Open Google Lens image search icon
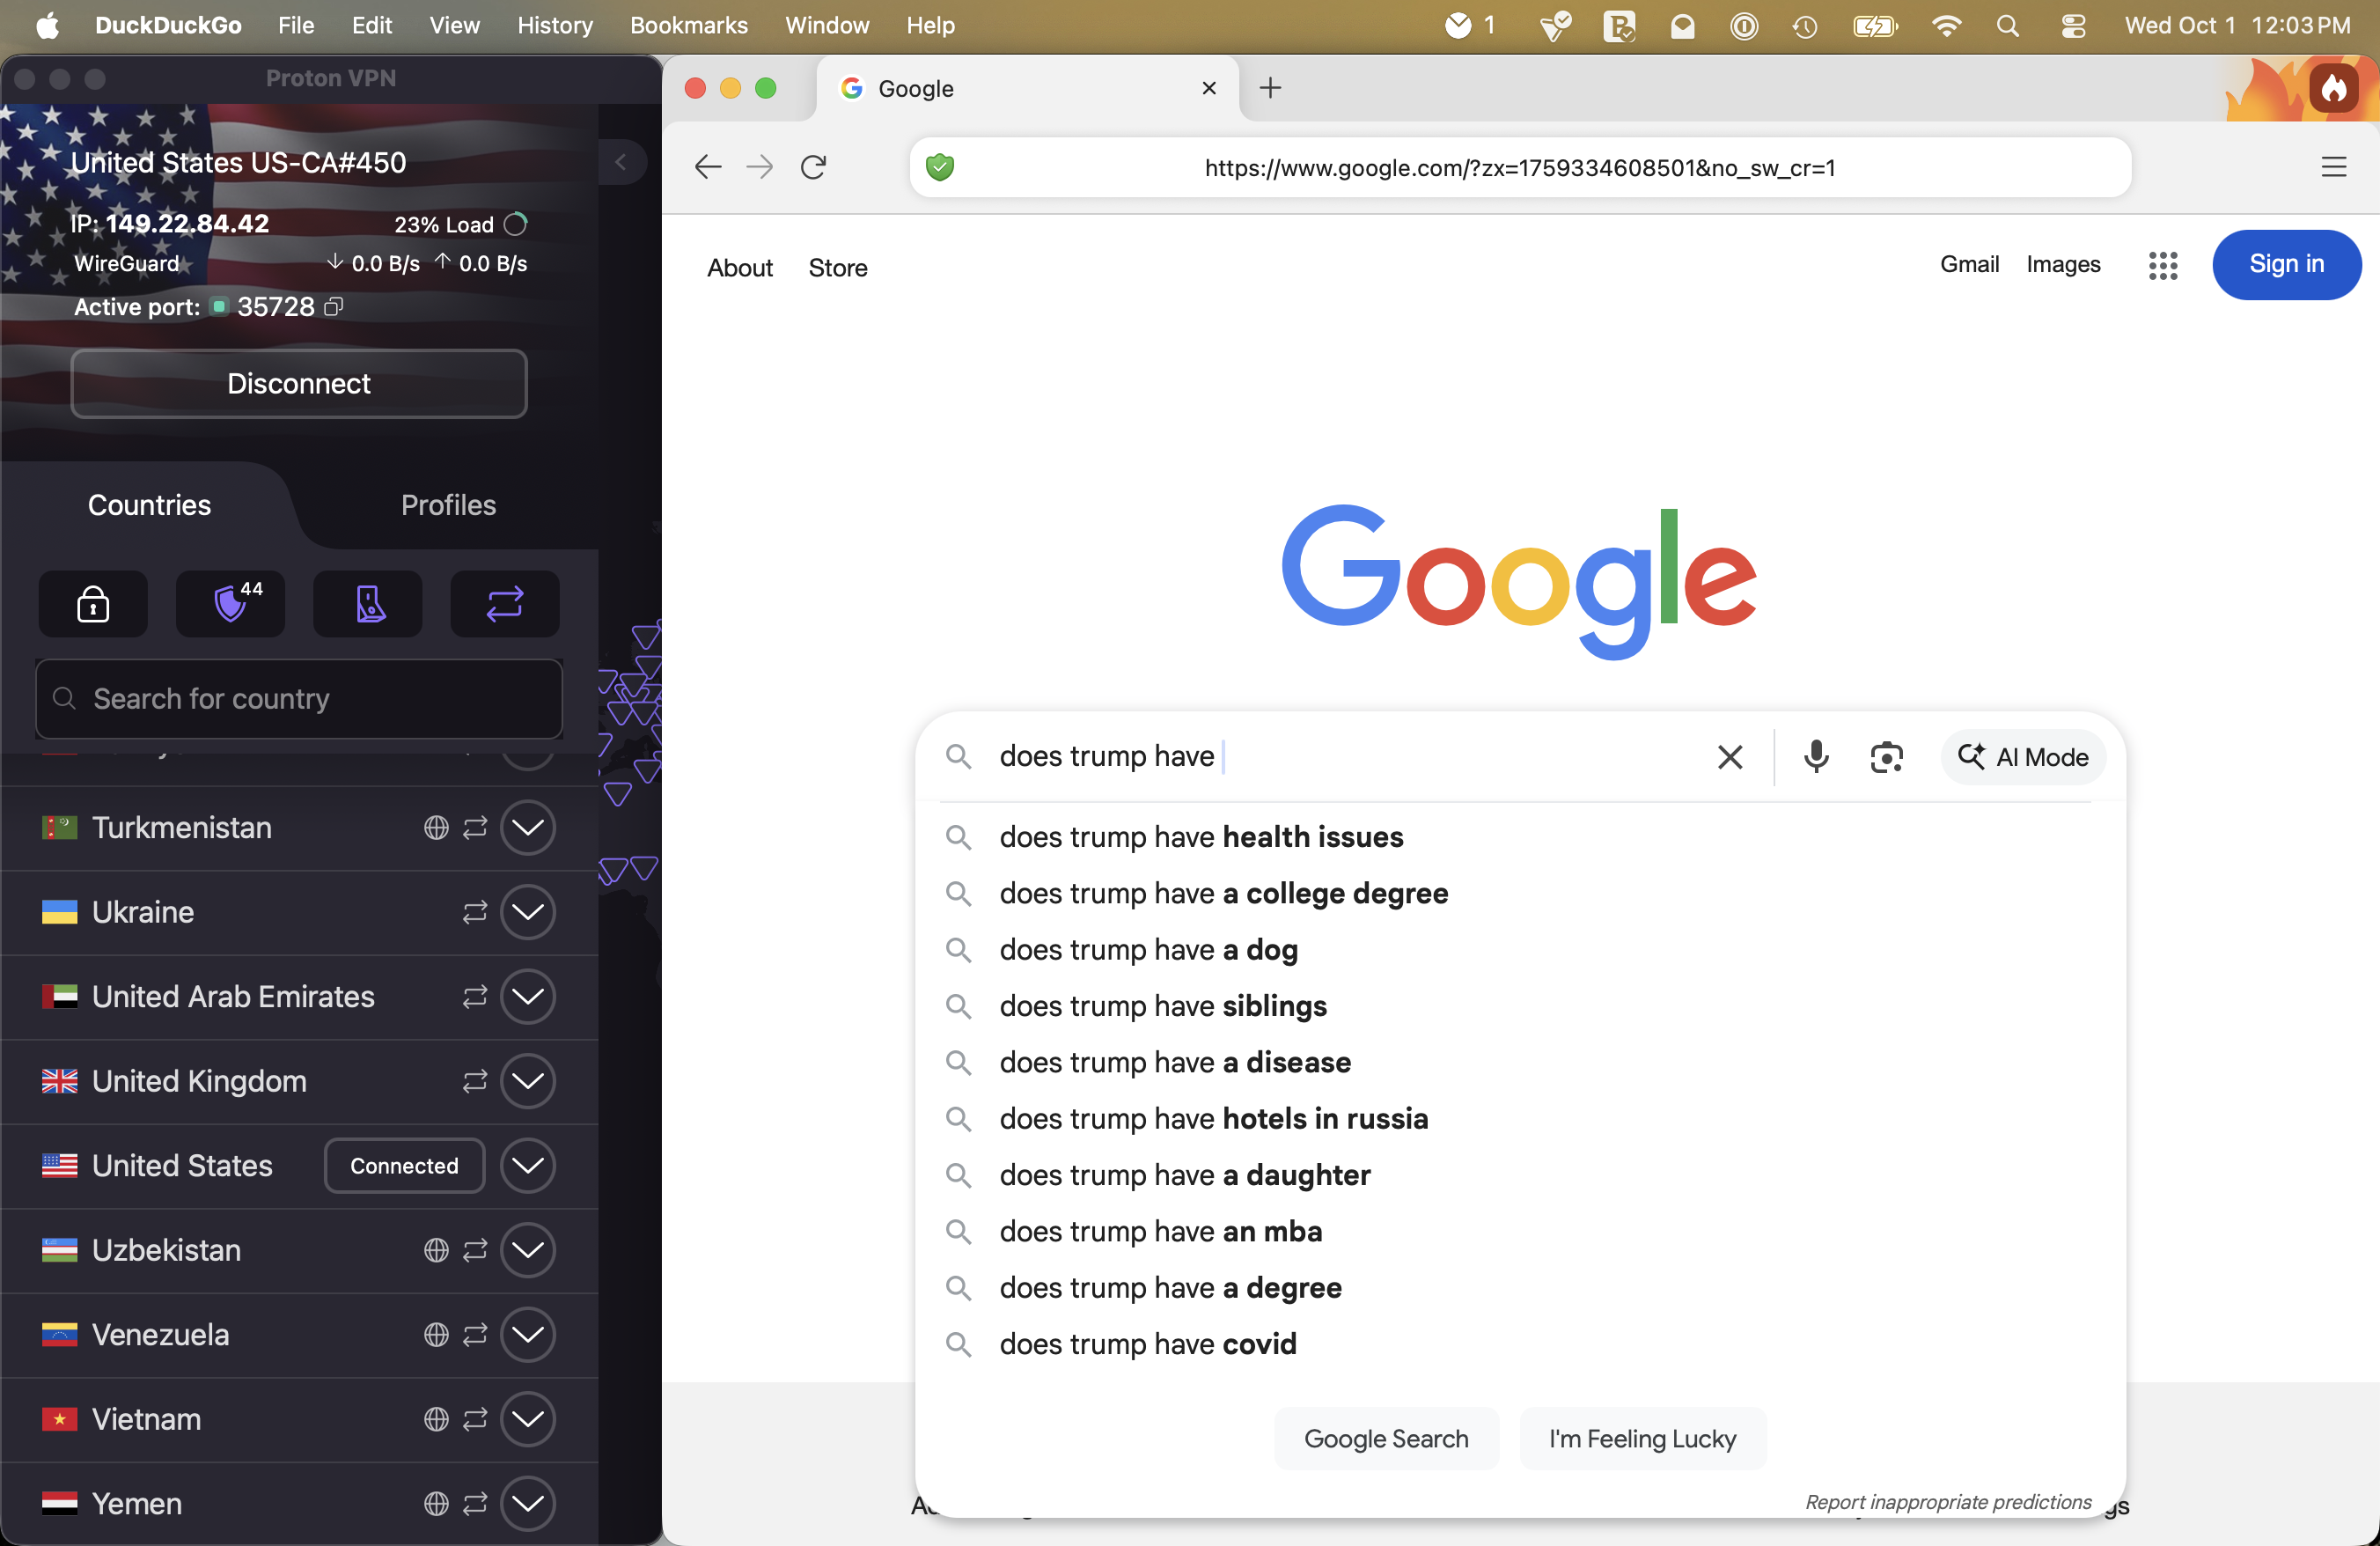 click(1886, 757)
